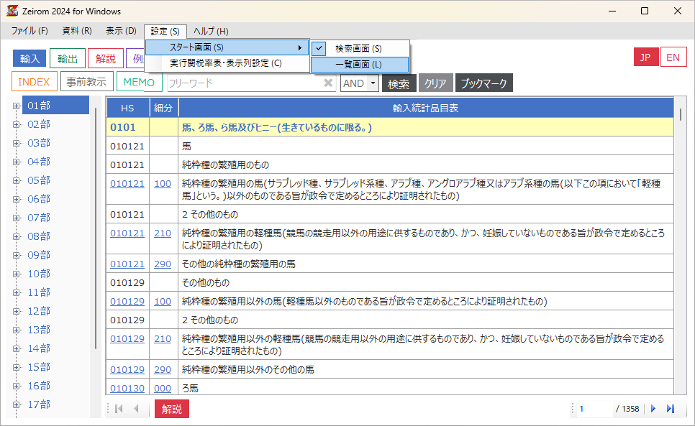Open HS link 010130
Viewport: 695px width, 426px height.
[127, 389]
